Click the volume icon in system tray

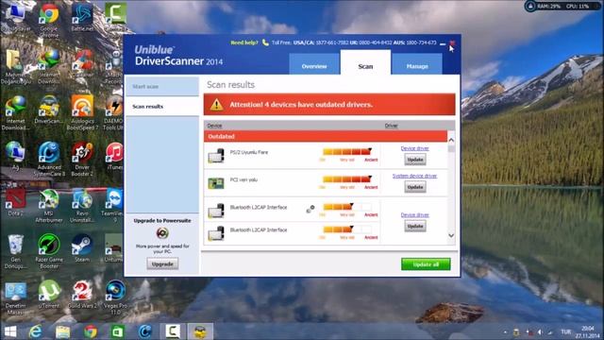coord(540,332)
